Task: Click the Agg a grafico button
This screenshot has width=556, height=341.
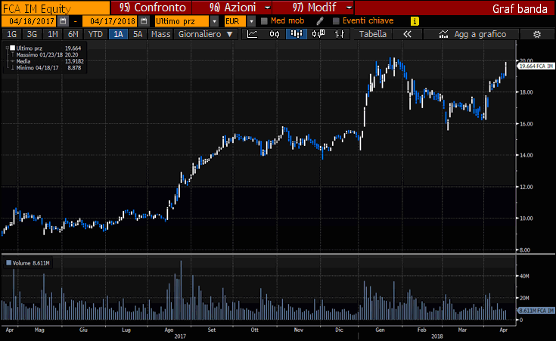Action: (472, 34)
